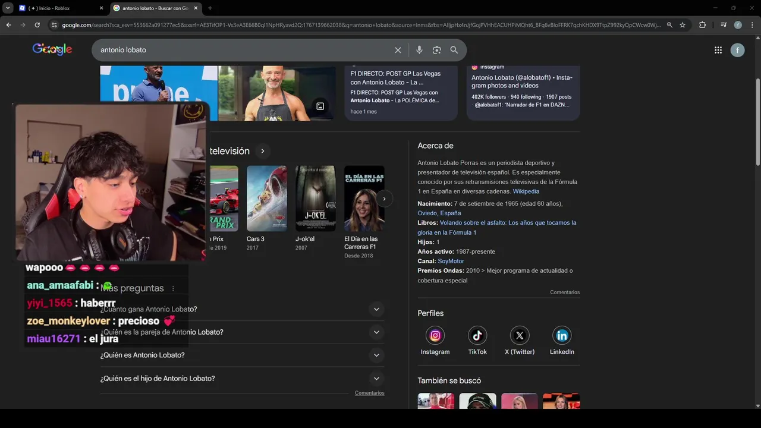This screenshot has width=761, height=428.
Task: Open F1 DIRECTO POST GP Las Vegas card
Action: (401, 93)
